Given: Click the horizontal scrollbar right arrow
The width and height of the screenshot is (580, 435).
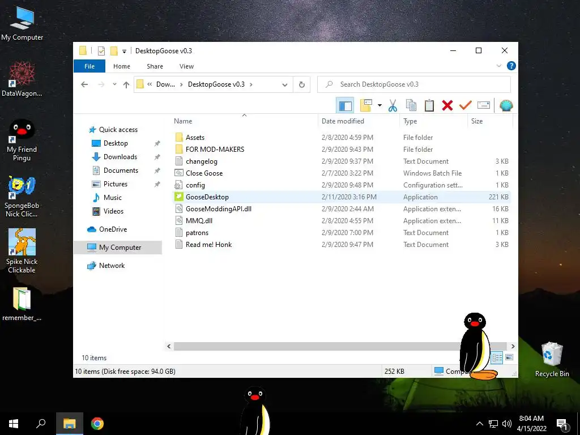Looking at the screenshot, I should [x=513, y=346].
